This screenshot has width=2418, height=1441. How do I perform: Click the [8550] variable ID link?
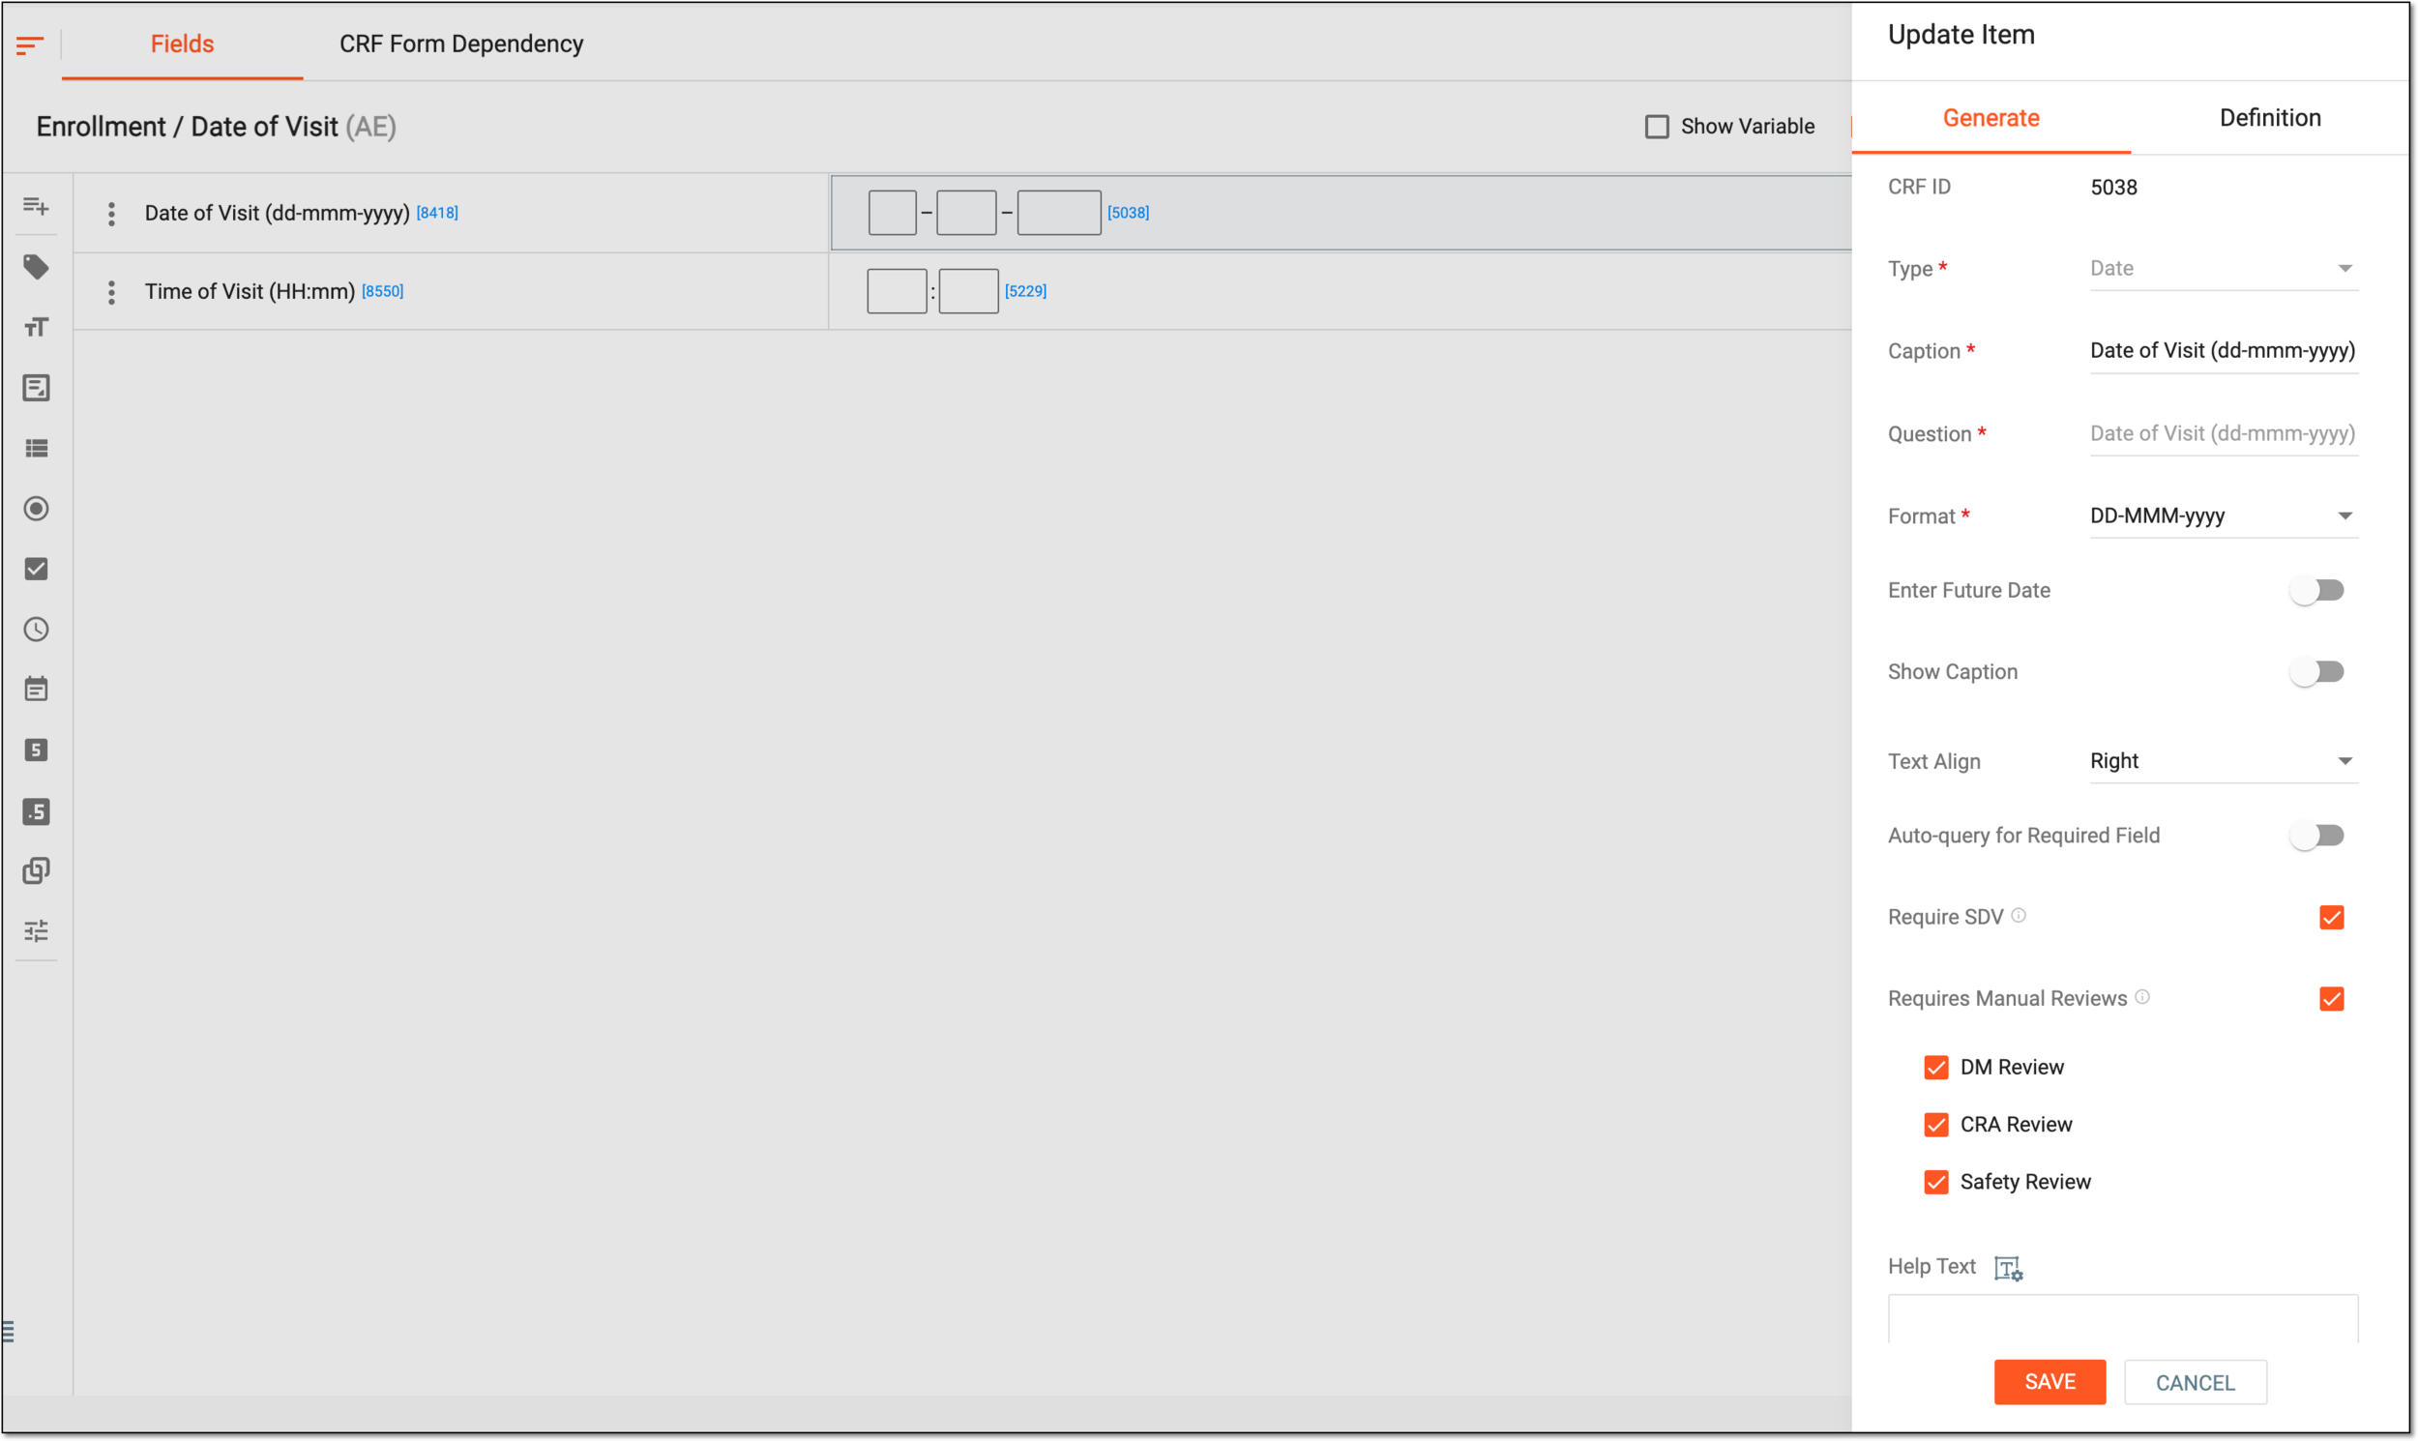coord(383,291)
